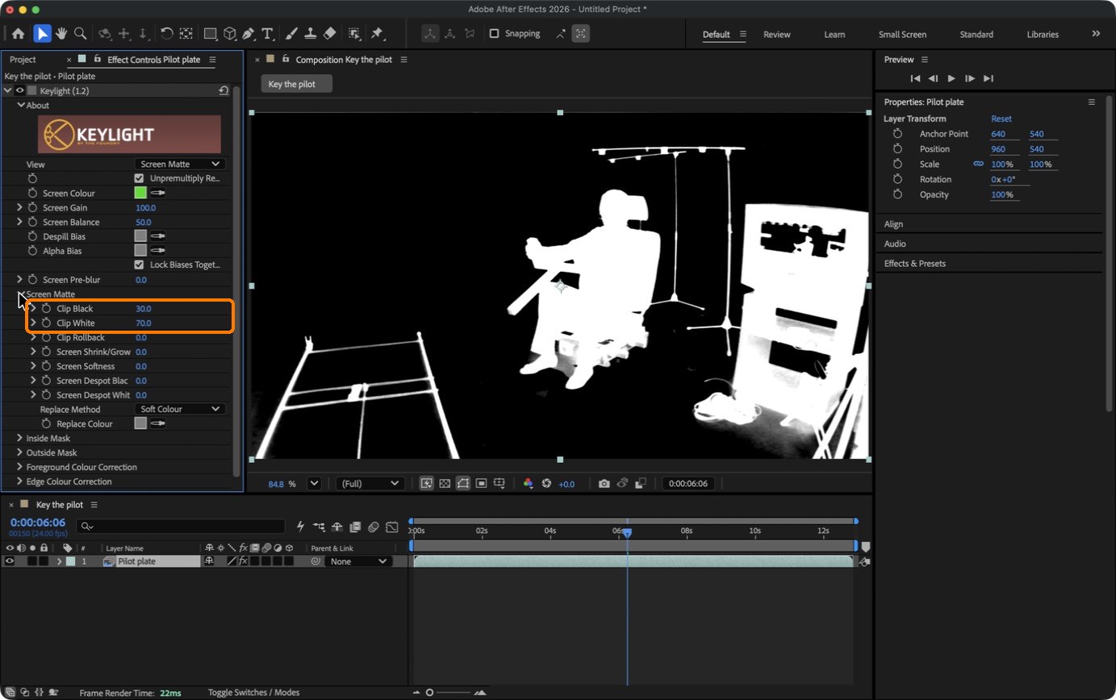
Task: Activate the Type tool
Action: tap(268, 34)
